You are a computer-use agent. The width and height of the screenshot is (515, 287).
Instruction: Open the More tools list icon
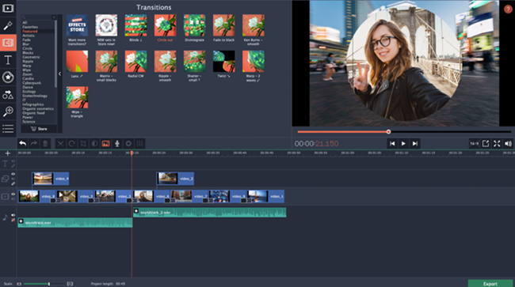point(8,128)
